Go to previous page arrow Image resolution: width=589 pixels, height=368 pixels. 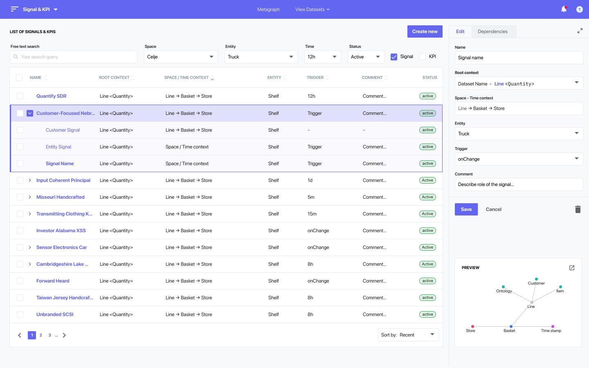[x=20, y=335]
